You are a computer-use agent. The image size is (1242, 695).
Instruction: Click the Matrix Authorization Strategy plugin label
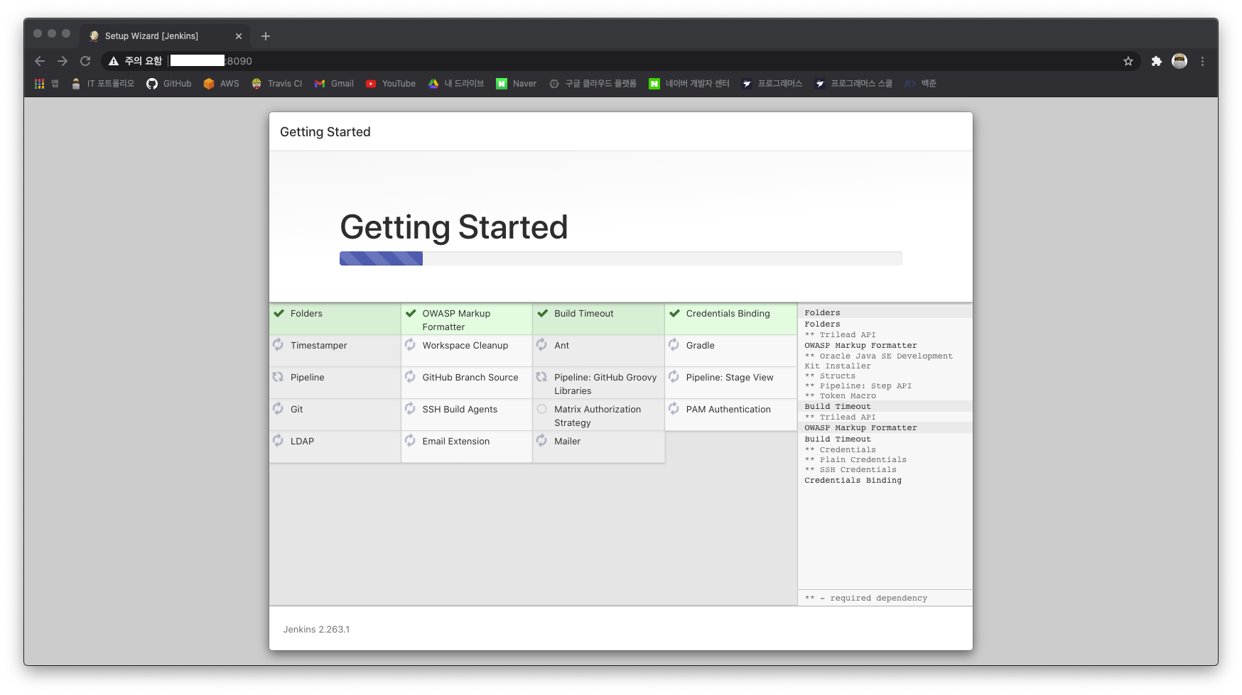point(598,416)
